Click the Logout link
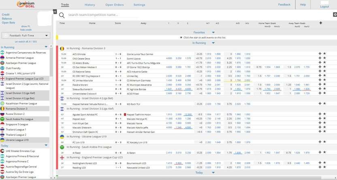The image size is (337, 180). coord(324,6)
